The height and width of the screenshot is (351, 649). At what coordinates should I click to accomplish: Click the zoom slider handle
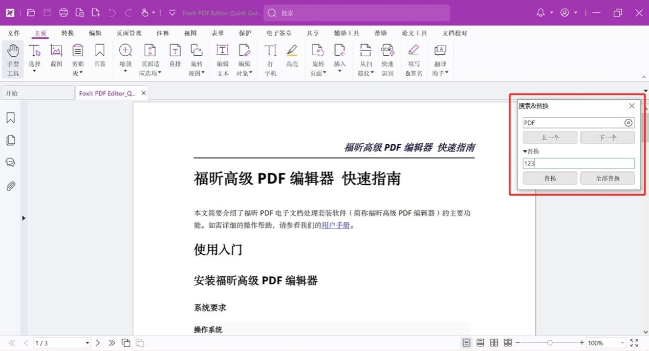pyautogui.click(x=550, y=343)
